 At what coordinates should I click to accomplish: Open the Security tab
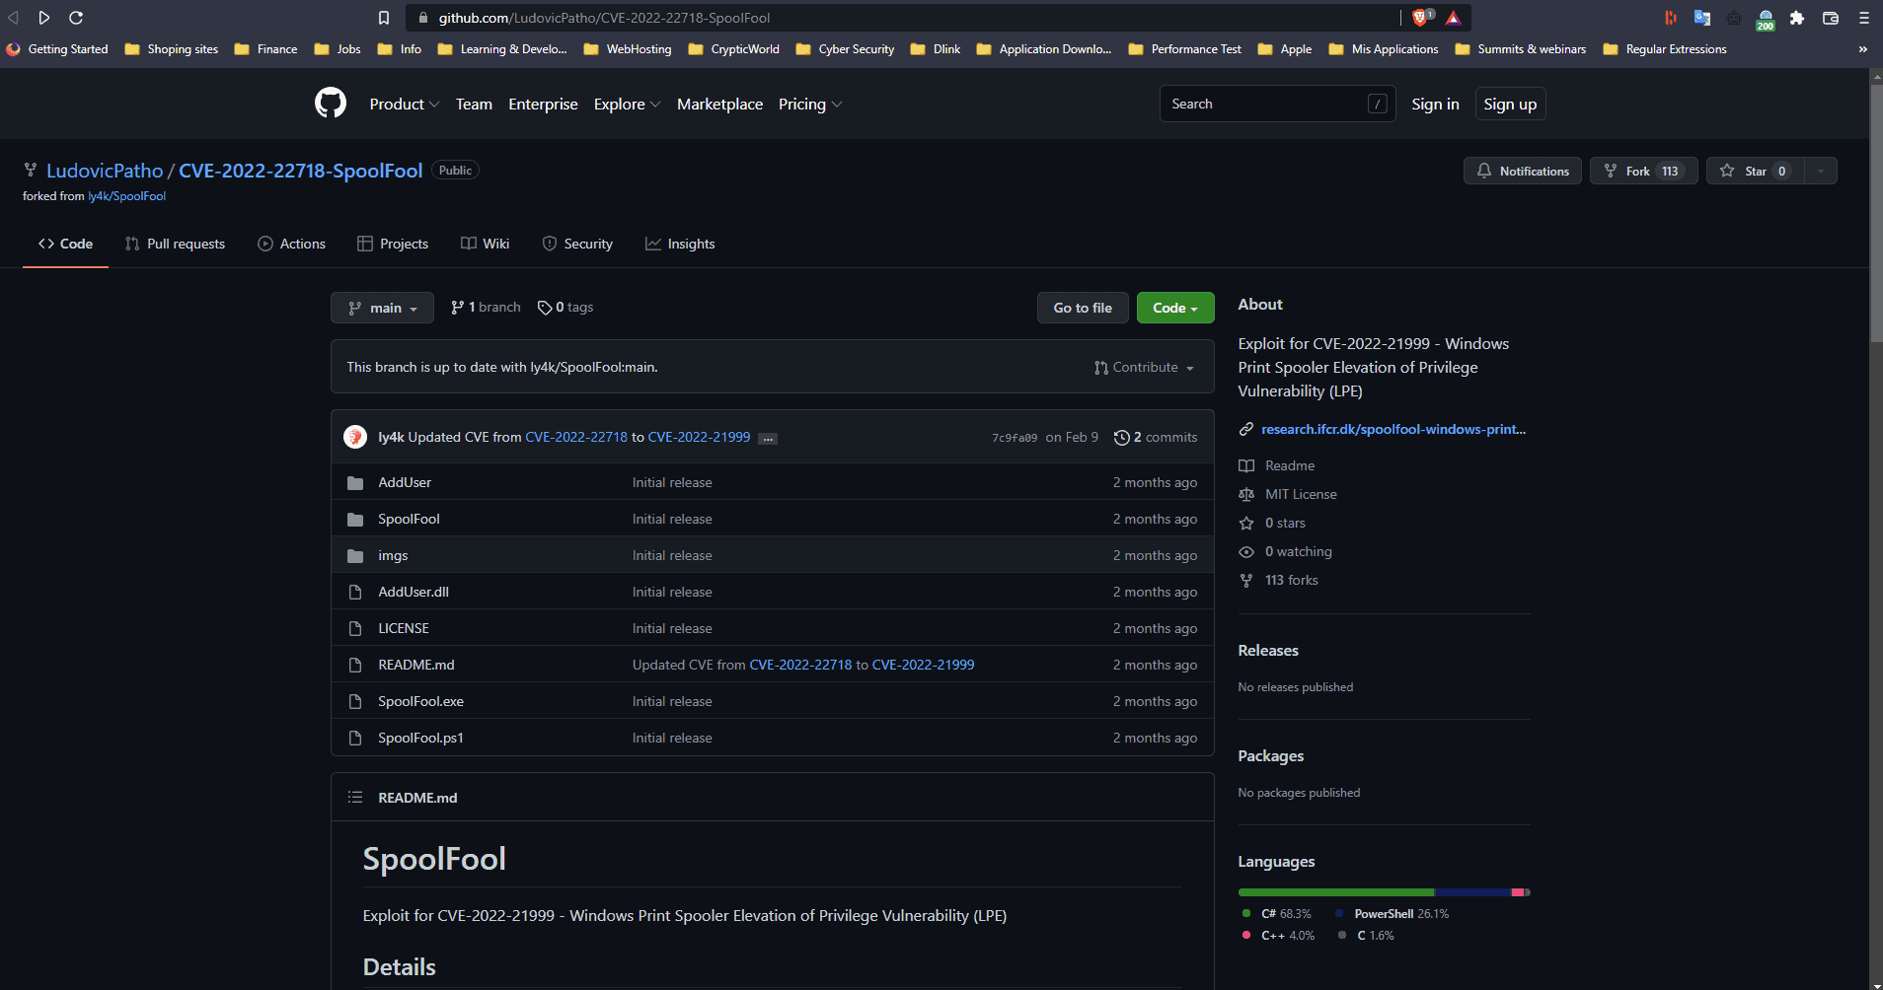577,244
